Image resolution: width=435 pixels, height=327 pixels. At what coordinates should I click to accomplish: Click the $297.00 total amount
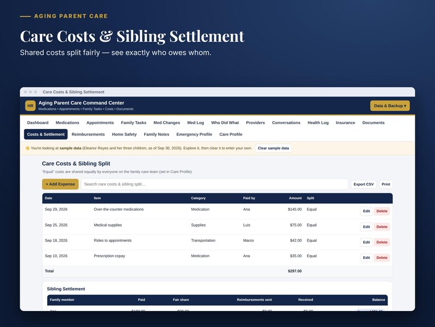pos(295,271)
